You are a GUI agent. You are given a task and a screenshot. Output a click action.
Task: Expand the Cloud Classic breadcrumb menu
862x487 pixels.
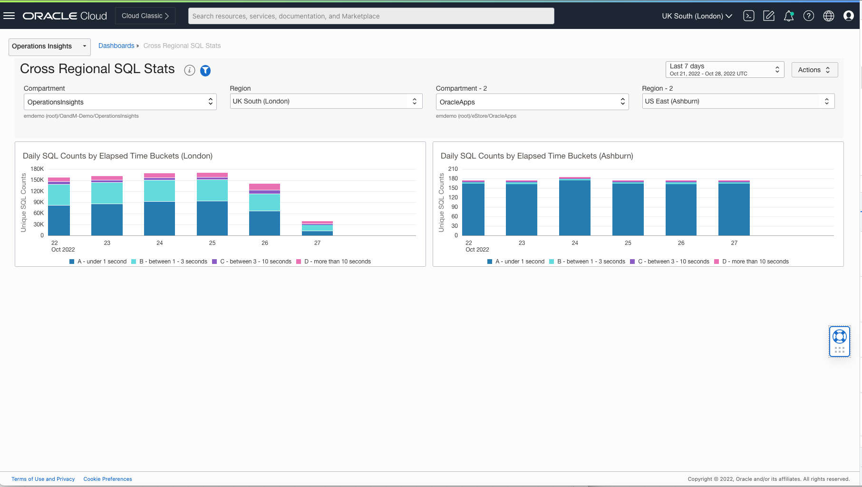coord(145,15)
